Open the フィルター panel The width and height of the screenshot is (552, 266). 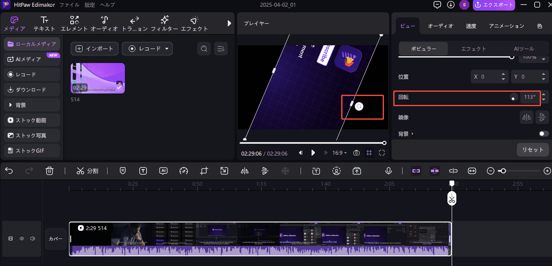(164, 23)
